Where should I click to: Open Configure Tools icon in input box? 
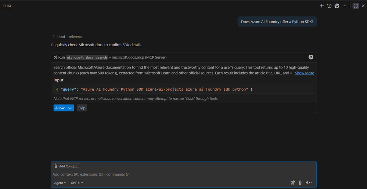click(x=292, y=183)
